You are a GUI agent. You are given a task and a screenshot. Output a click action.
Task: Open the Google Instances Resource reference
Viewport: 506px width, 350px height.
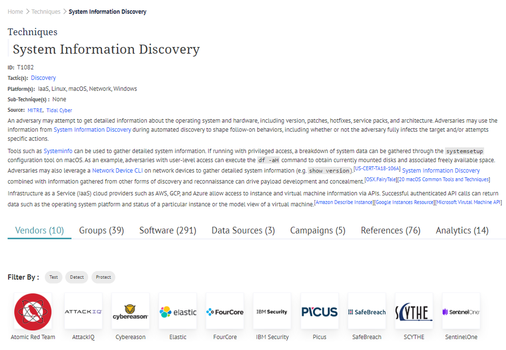[404, 202]
